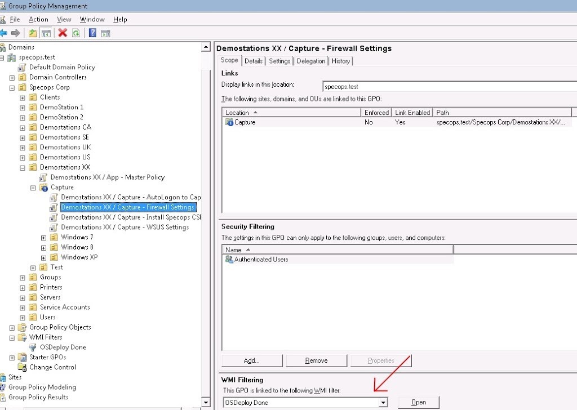577x410 pixels.
Task: Click the AutoLogon GPO link icon
Action: click(54, 198)
